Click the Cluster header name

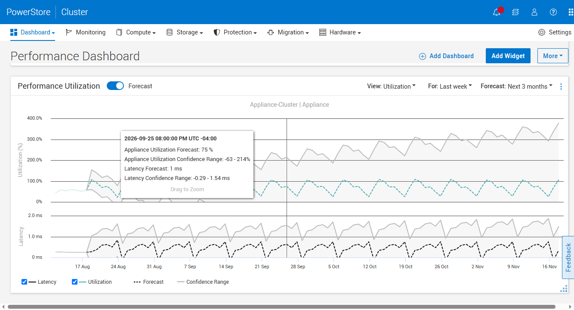[74, 12]
